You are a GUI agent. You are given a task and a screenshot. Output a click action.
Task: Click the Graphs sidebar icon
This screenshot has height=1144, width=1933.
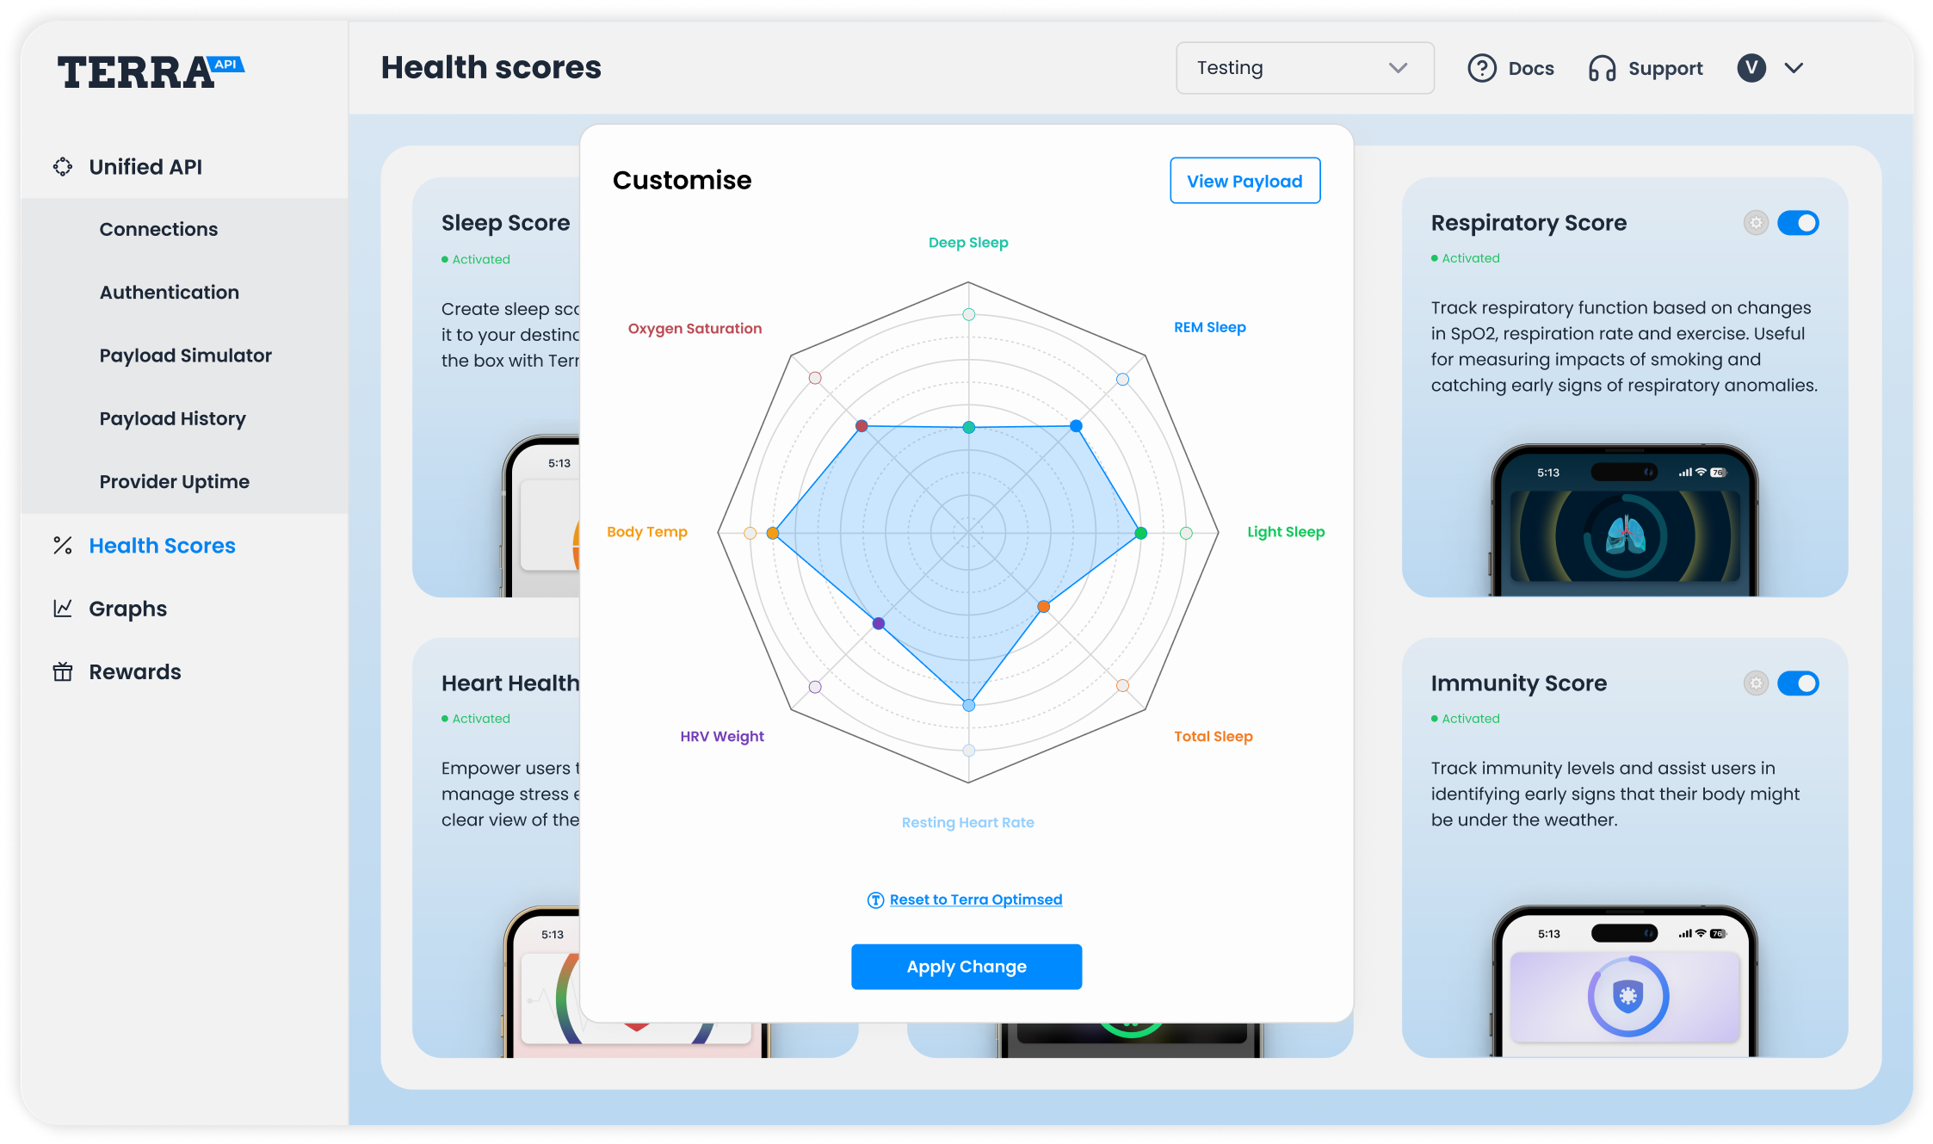coord(63,609)
